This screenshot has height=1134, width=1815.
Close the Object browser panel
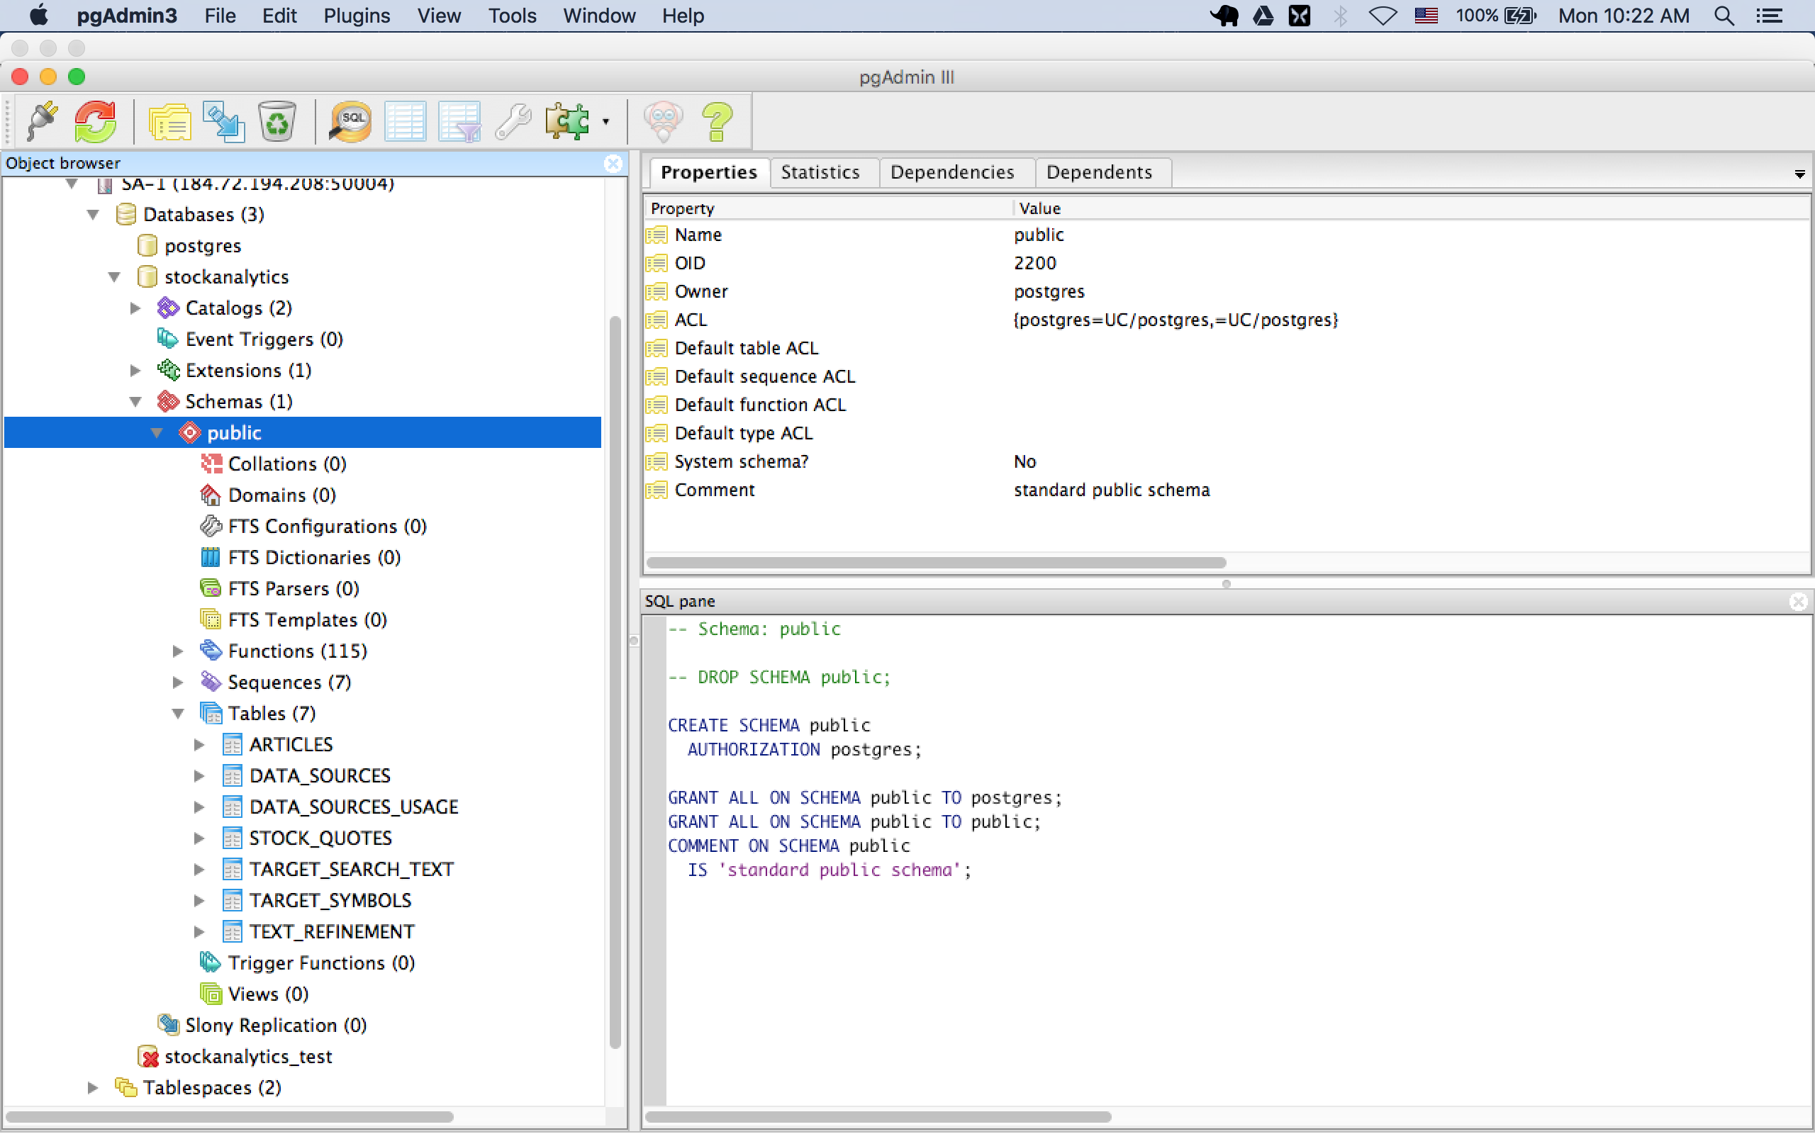click(x=613, y=163)
